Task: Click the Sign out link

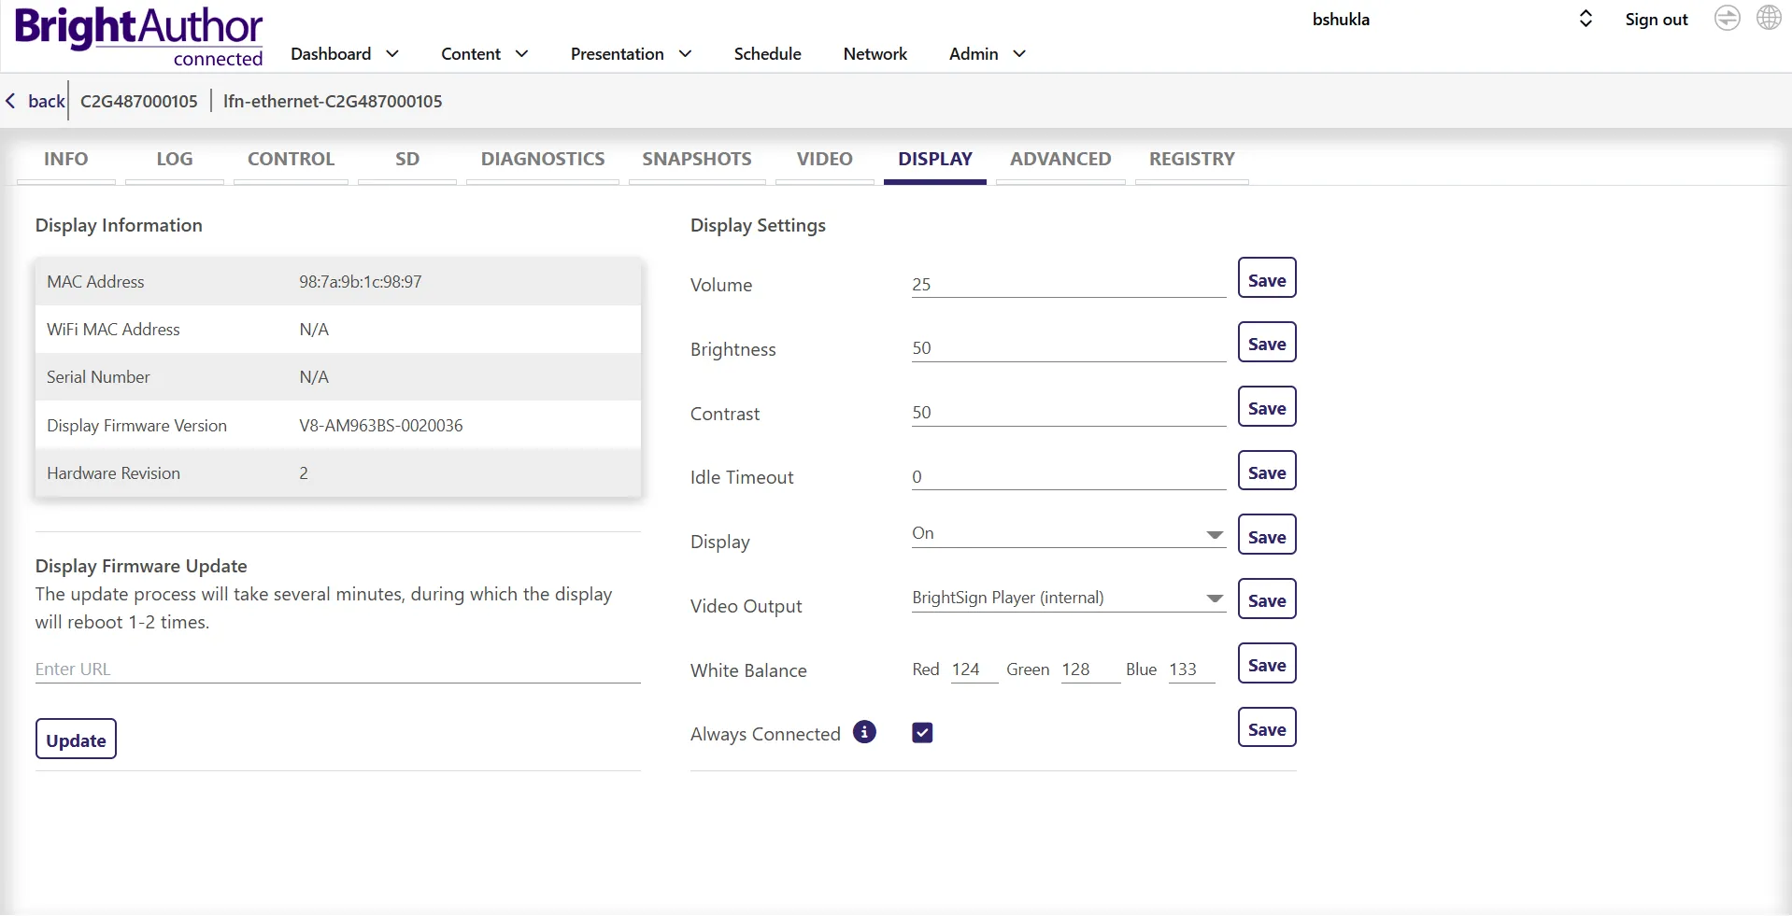Action: pos(1657,20)
